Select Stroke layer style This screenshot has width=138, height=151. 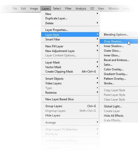[x=119, y=83]
